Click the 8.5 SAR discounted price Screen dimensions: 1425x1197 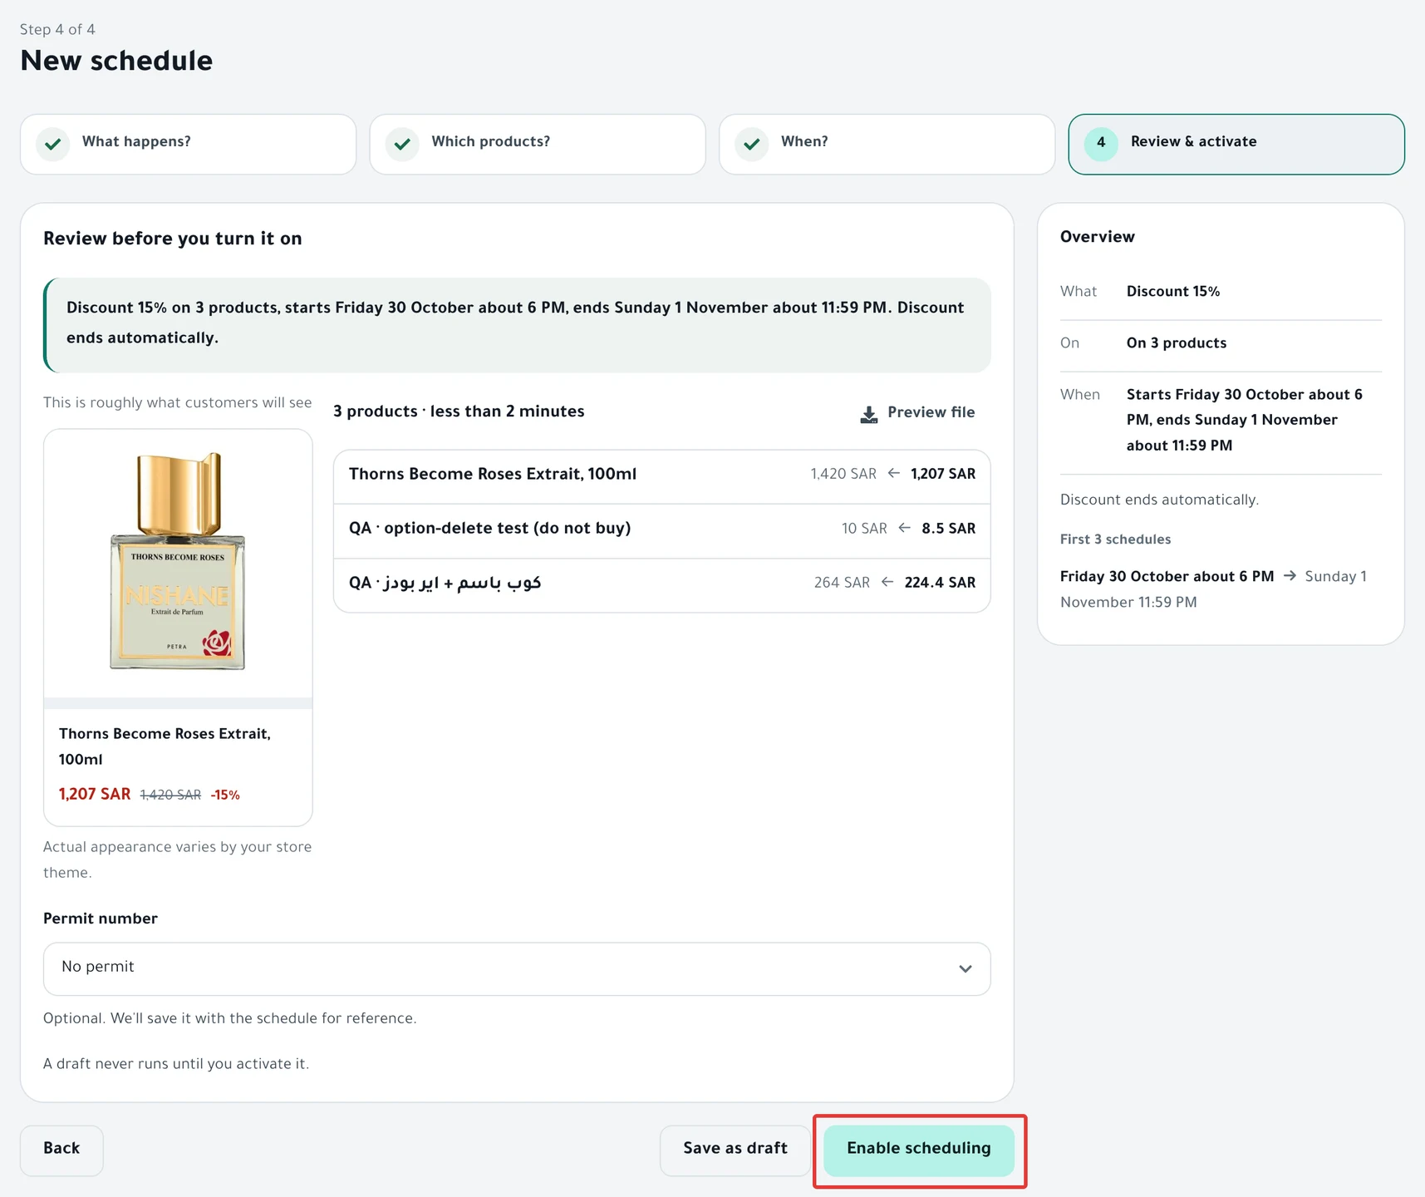click(948, 529)
